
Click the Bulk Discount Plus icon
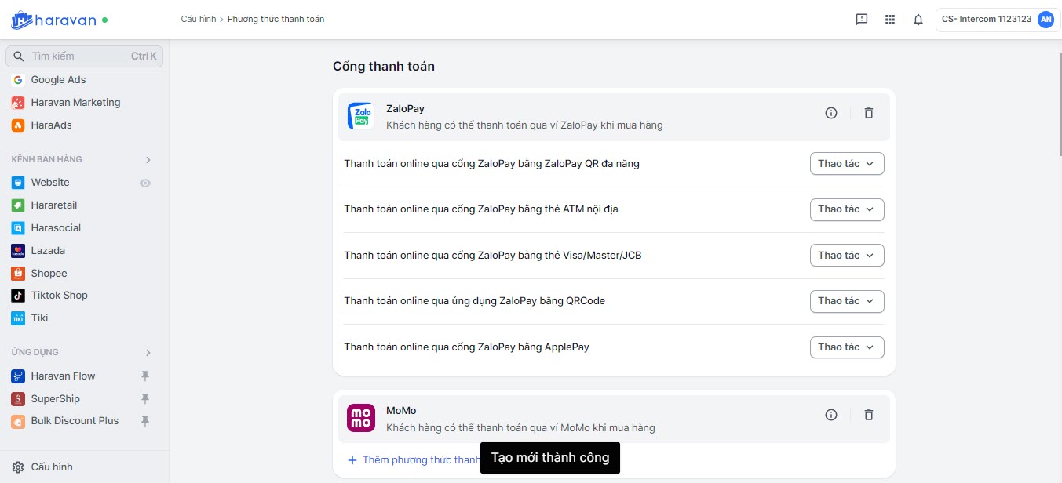click(x=17, y=421)
